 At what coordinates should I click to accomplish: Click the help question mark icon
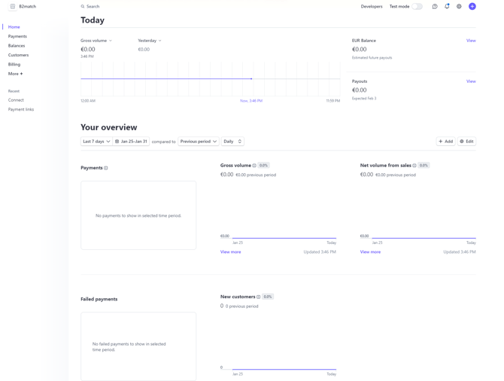coord(435,7)
